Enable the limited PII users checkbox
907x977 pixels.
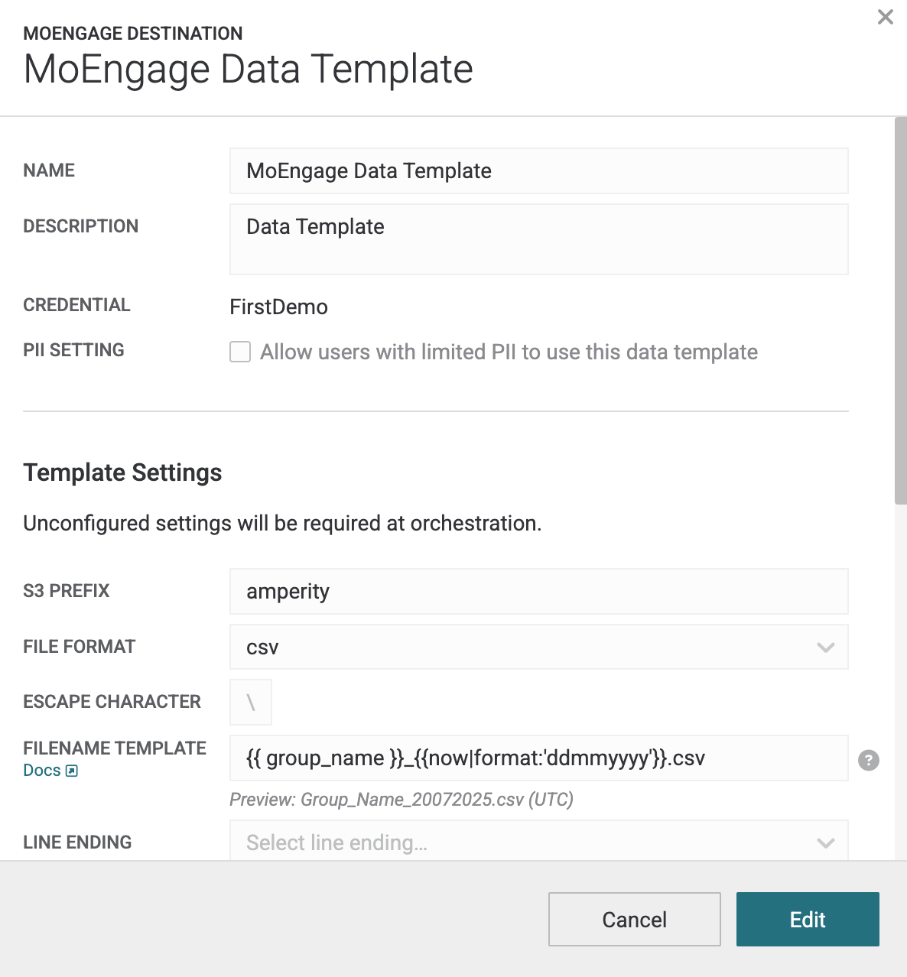(x=240, y=352)
